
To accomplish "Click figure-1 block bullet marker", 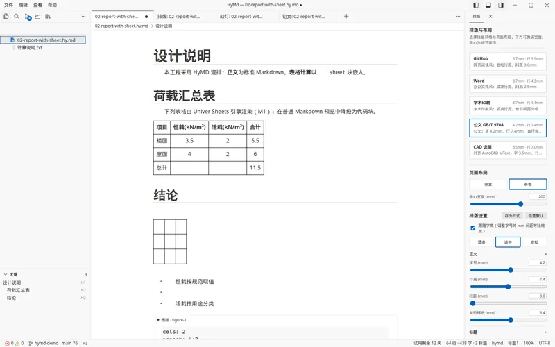I will pos(158,320).
